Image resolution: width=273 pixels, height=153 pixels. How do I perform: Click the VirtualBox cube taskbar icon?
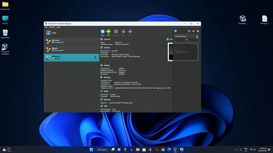click(x=175, y=150)
